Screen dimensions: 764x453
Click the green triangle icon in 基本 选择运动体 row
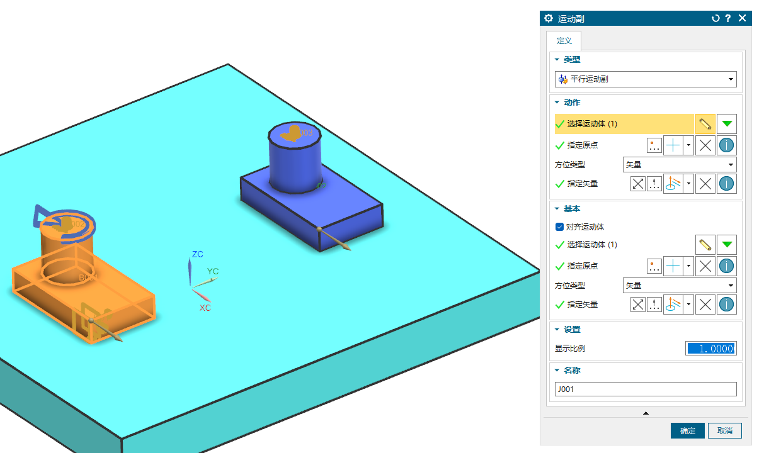[x=727, y=244]
